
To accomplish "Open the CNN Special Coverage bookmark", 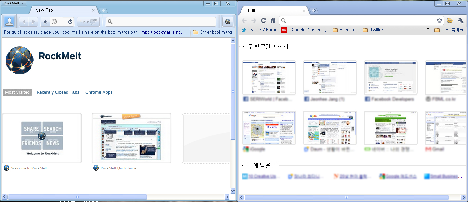I will 304,30.
